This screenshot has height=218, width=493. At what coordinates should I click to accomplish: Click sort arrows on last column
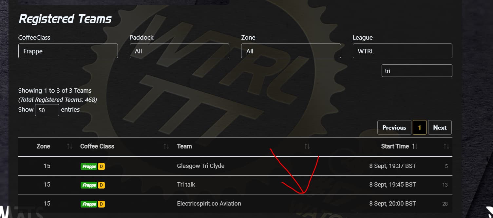(x=446, y=146)
